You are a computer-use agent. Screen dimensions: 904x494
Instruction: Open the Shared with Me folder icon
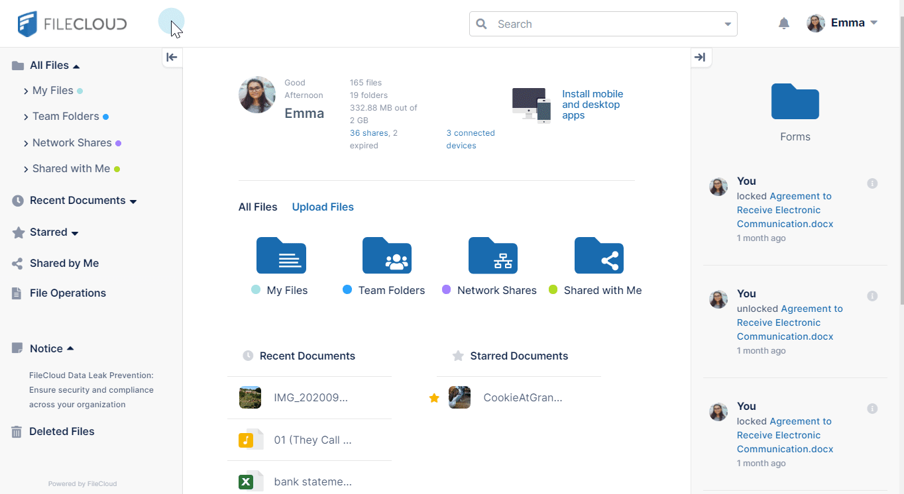598,256
